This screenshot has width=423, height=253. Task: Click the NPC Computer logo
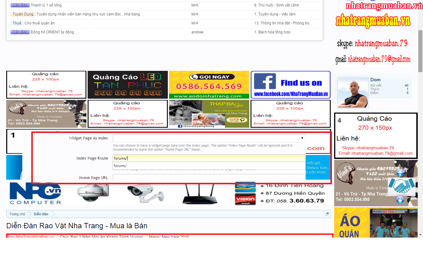[35, 194]
